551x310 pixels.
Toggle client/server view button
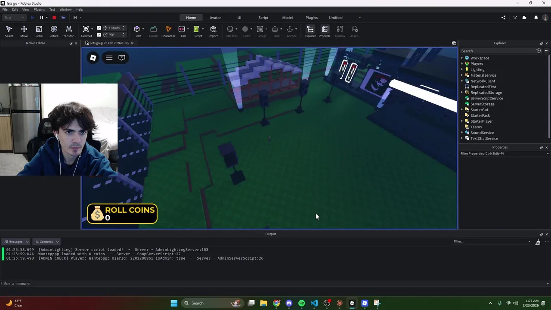(x=63, y=18)
